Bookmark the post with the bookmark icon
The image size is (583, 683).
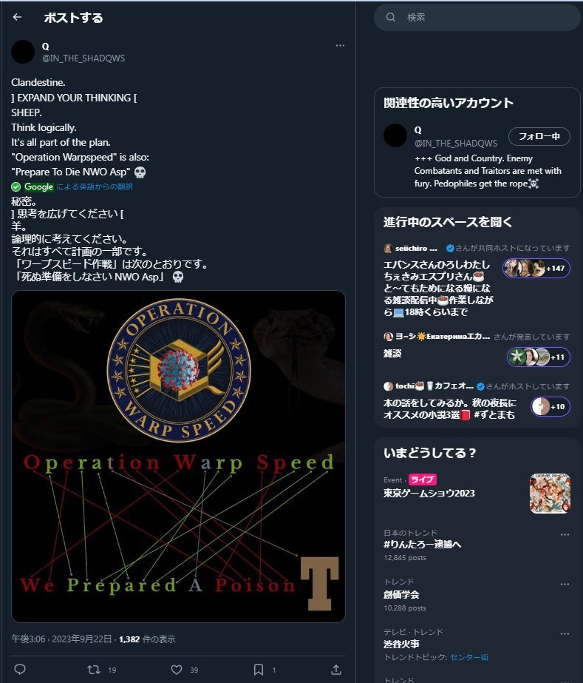[x=259, y=670]
